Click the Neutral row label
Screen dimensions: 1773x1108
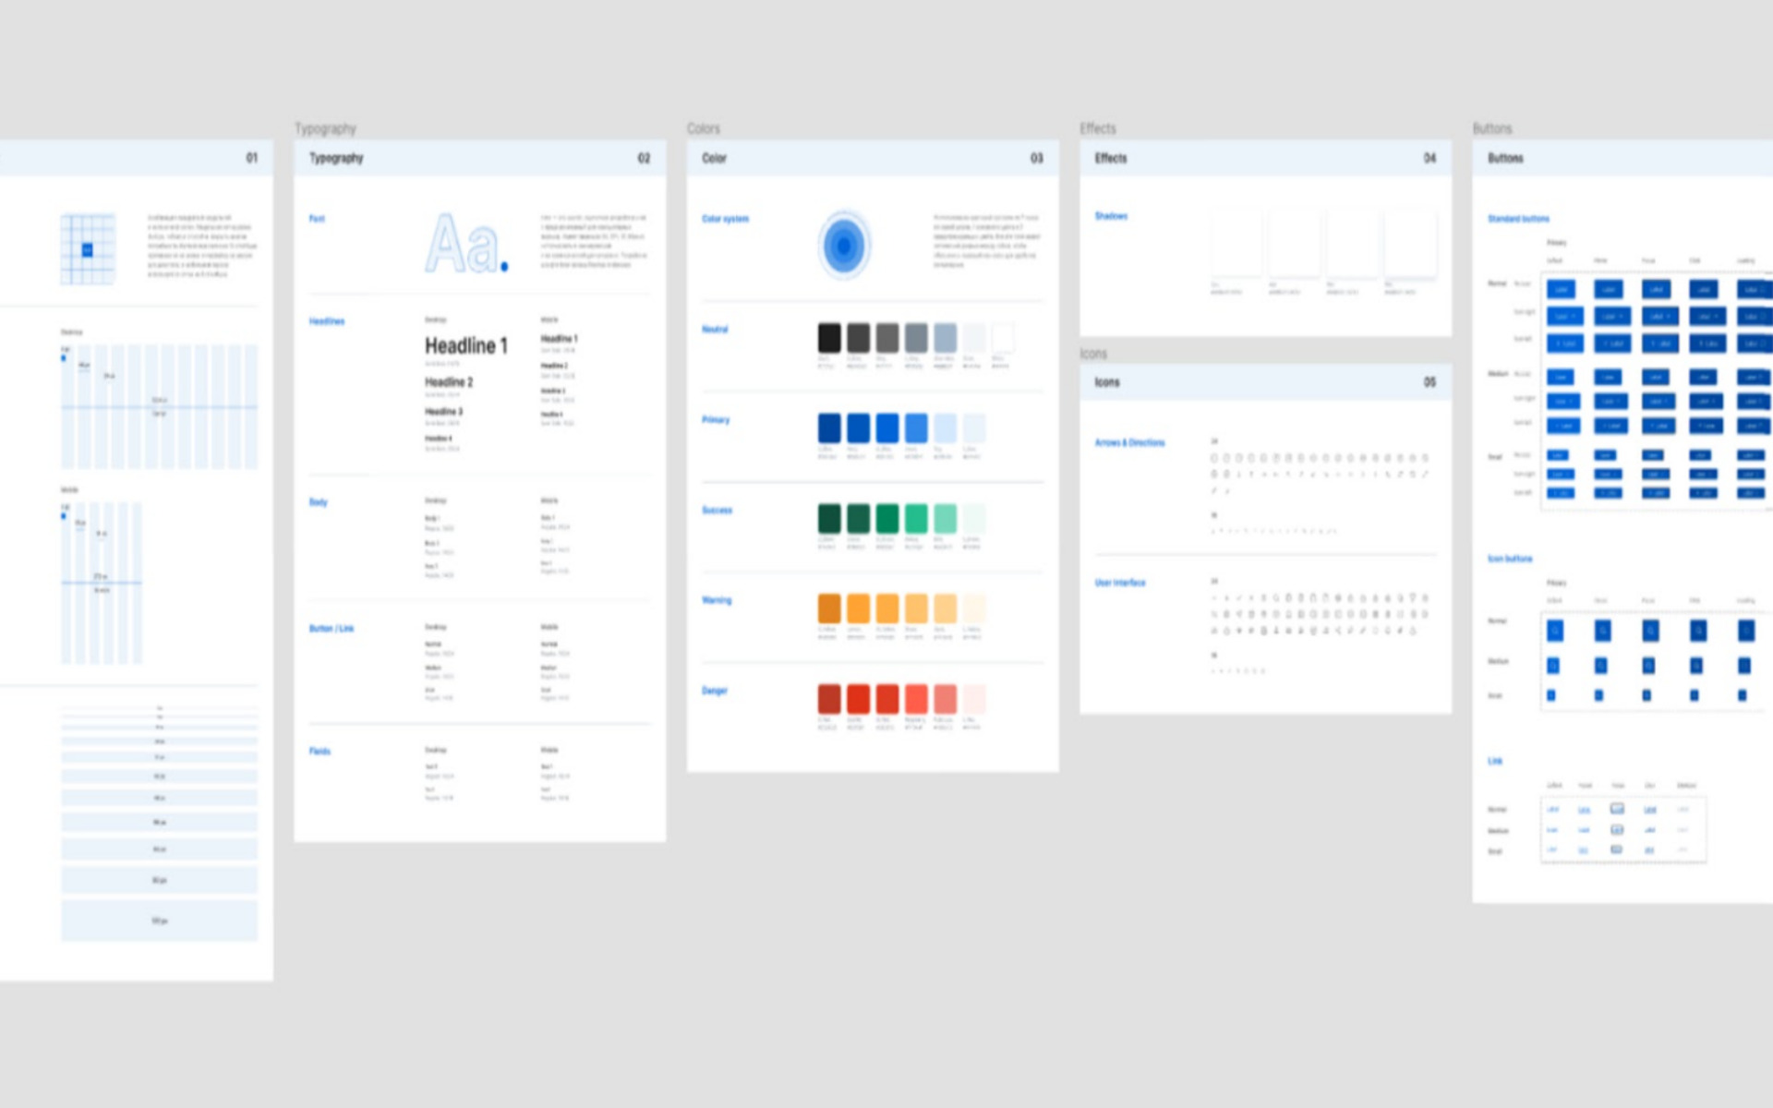(715, 330)
